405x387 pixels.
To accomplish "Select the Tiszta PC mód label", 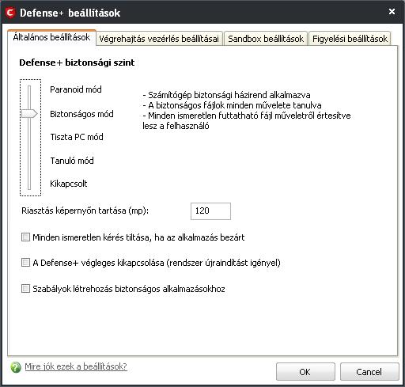I will click(x=77, y=137).
